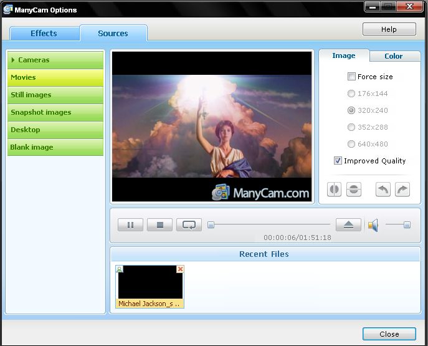The width and height of the screenshot is (428, 346).
Task: Toggle loop playback button
Action: [189, 225]
